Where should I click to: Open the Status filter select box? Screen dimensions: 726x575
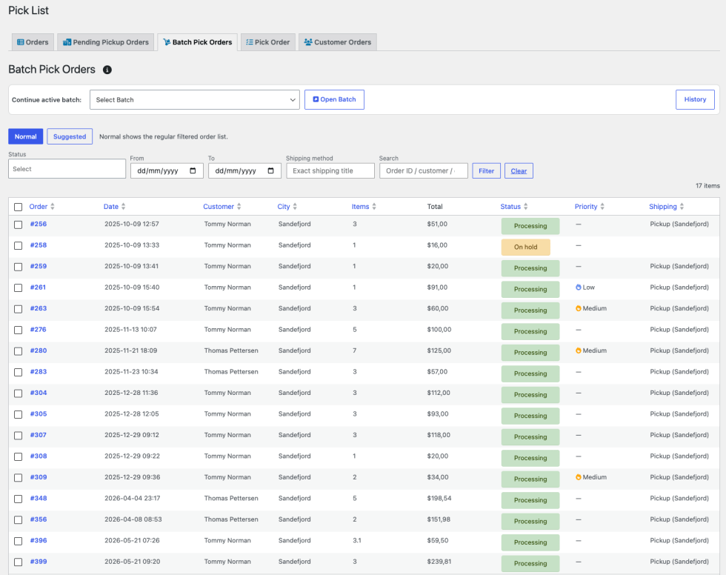tap(67, 169)
